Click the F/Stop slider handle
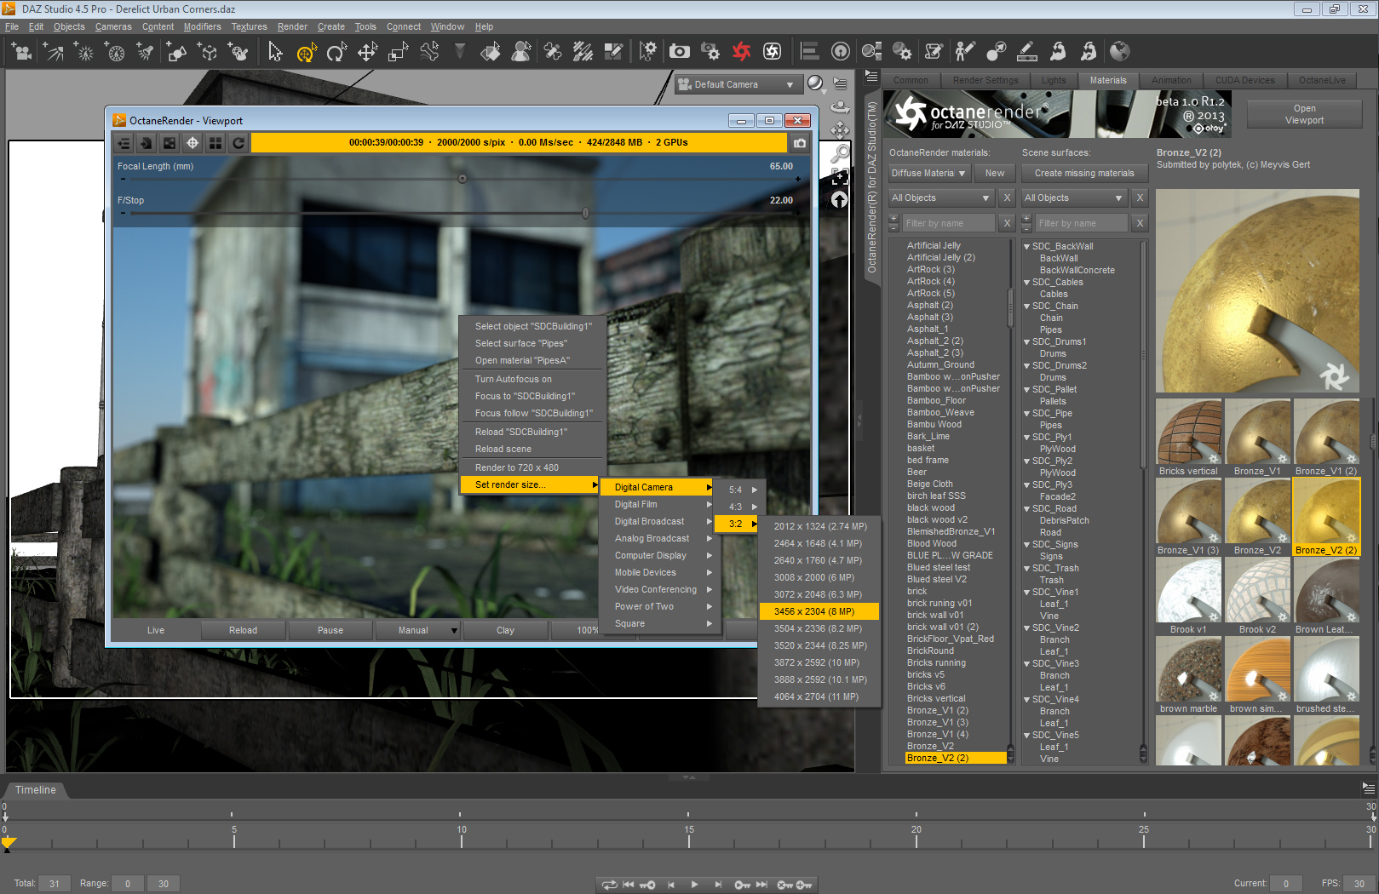Viewport: 1379px width, 894px height. [585, 214]
